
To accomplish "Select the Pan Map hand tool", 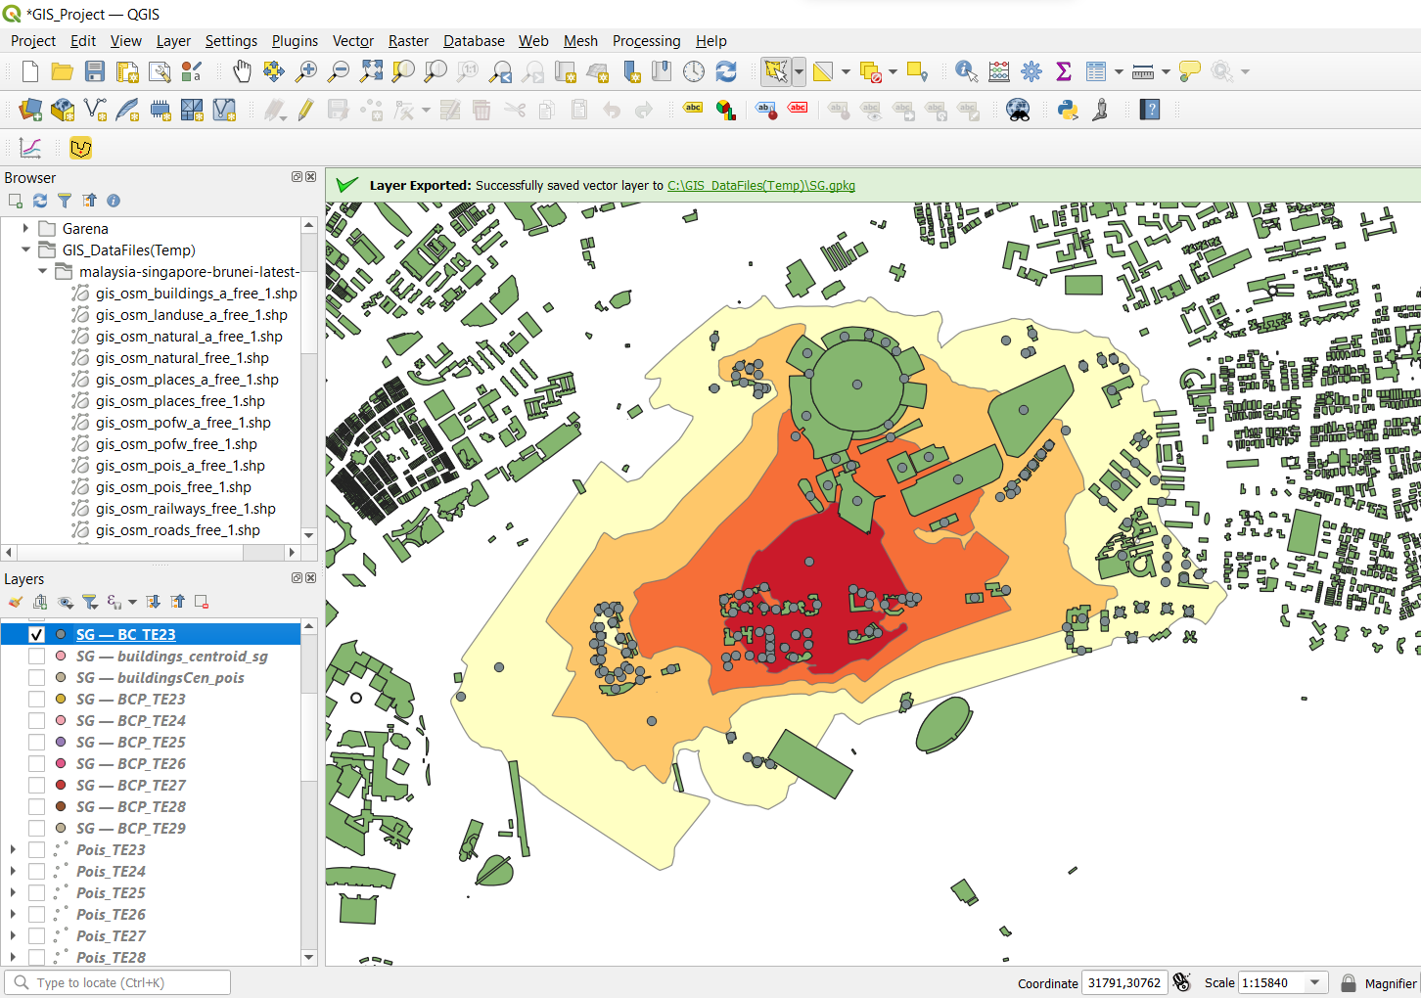I will [x=242, y=71].
